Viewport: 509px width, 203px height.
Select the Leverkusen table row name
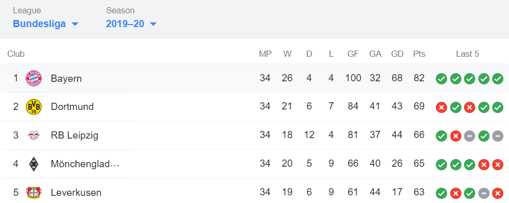tap(76, 192)
